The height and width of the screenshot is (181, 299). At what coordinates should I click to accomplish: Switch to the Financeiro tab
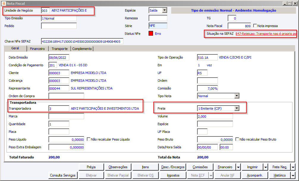[x=37, y=49]
